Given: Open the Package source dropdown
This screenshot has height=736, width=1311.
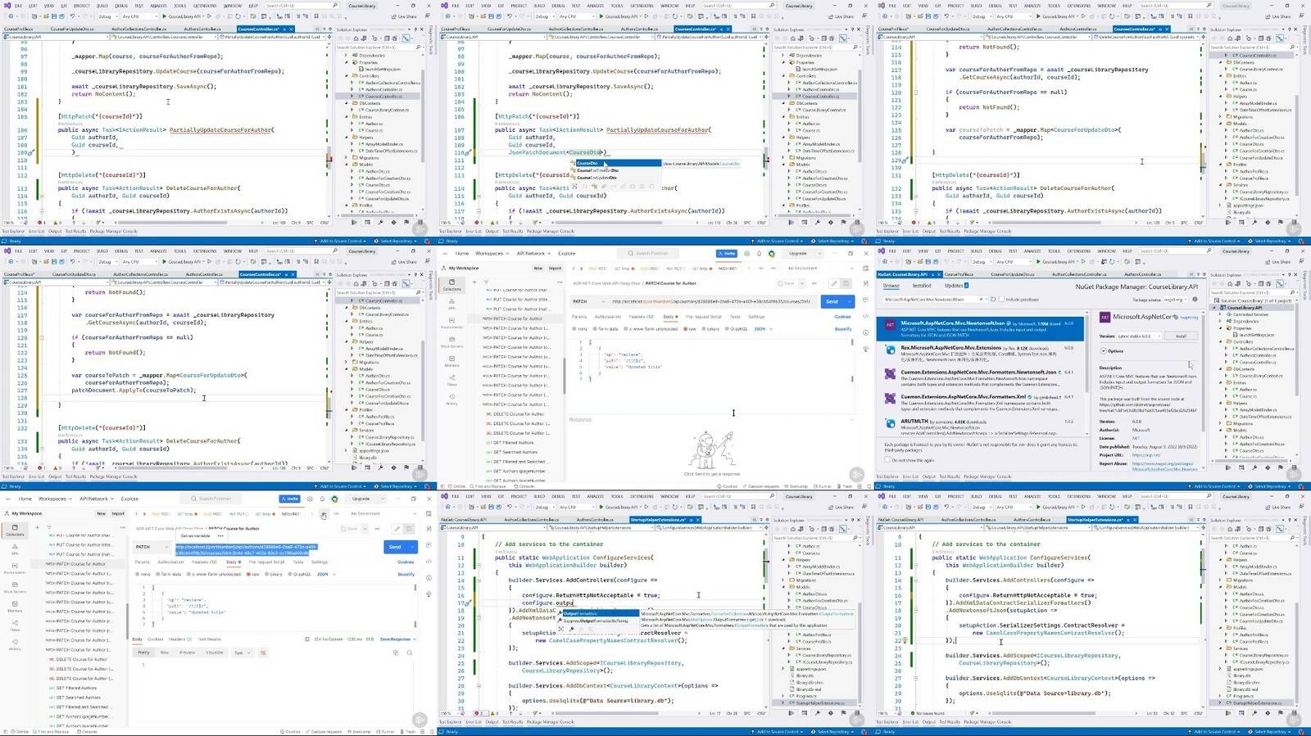Looking at the screenshot, I should pyautogui.click(x=1174, y=299).
